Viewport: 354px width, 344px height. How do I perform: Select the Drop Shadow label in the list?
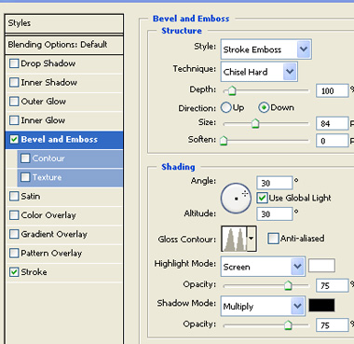click(48, 63)
